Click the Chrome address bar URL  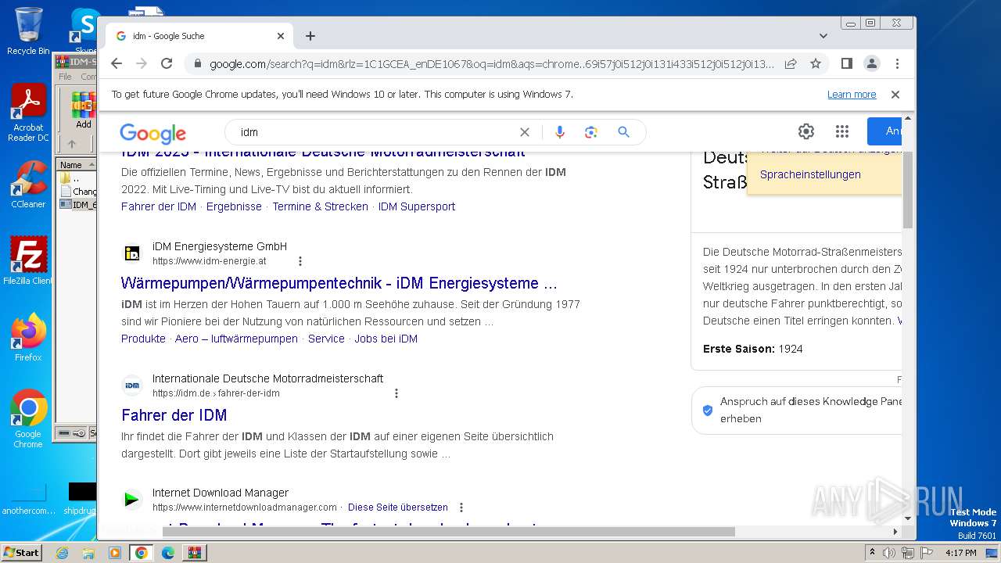(x=491, y=64)
